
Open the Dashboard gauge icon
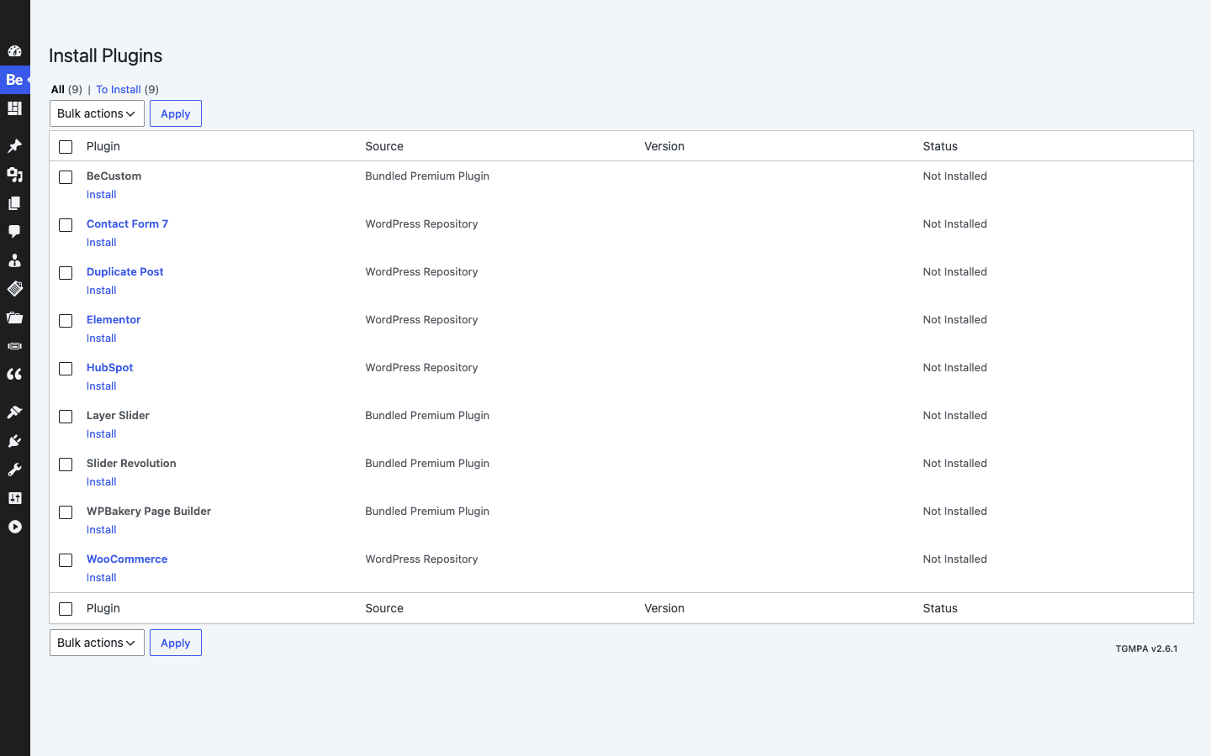pos(14,51)
